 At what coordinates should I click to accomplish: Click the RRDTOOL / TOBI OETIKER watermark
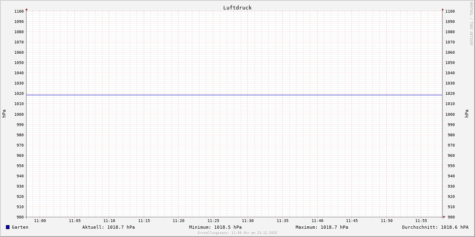coord(471,24)
